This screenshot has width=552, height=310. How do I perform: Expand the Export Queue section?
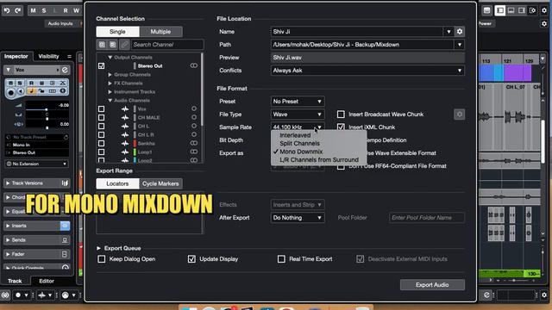(98, 248)
